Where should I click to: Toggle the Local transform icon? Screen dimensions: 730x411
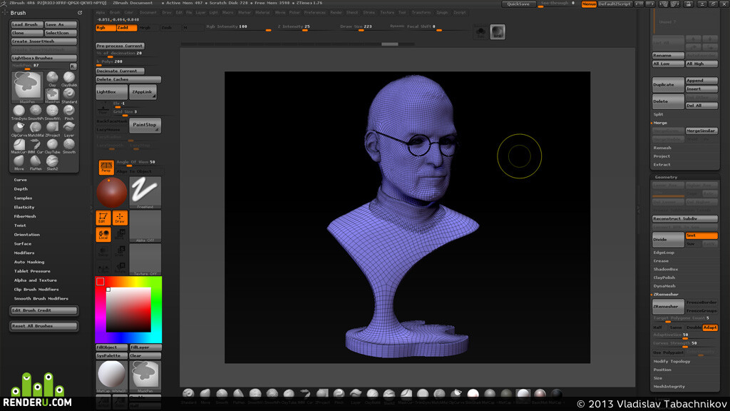[x=103, y=234]
